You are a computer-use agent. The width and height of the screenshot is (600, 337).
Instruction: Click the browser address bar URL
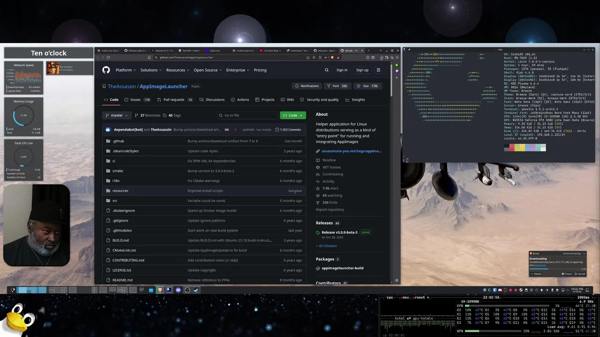click(x=186, y=58)
